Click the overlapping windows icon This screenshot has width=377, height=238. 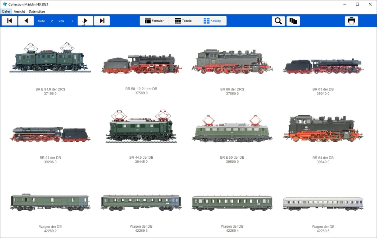293,21
